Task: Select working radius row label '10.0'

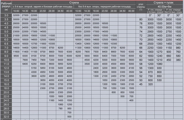Action: (x=6, y=60)
